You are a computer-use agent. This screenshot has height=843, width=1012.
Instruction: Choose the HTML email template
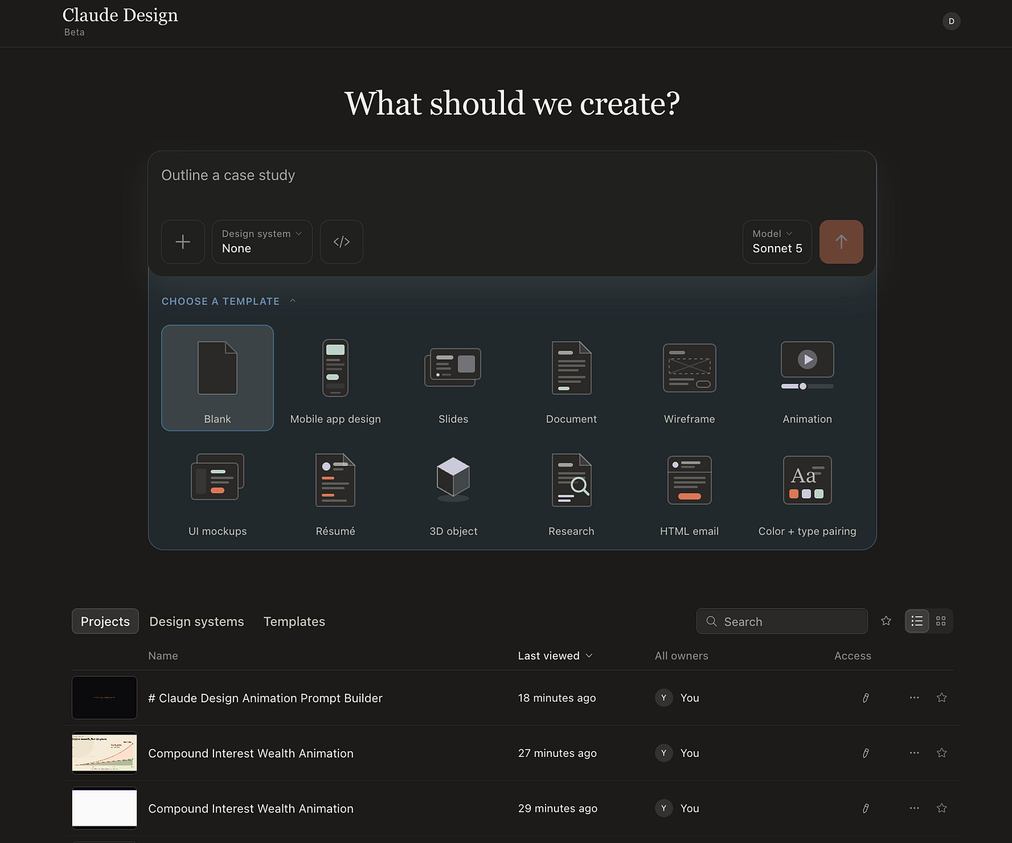(x=689, y=491)
